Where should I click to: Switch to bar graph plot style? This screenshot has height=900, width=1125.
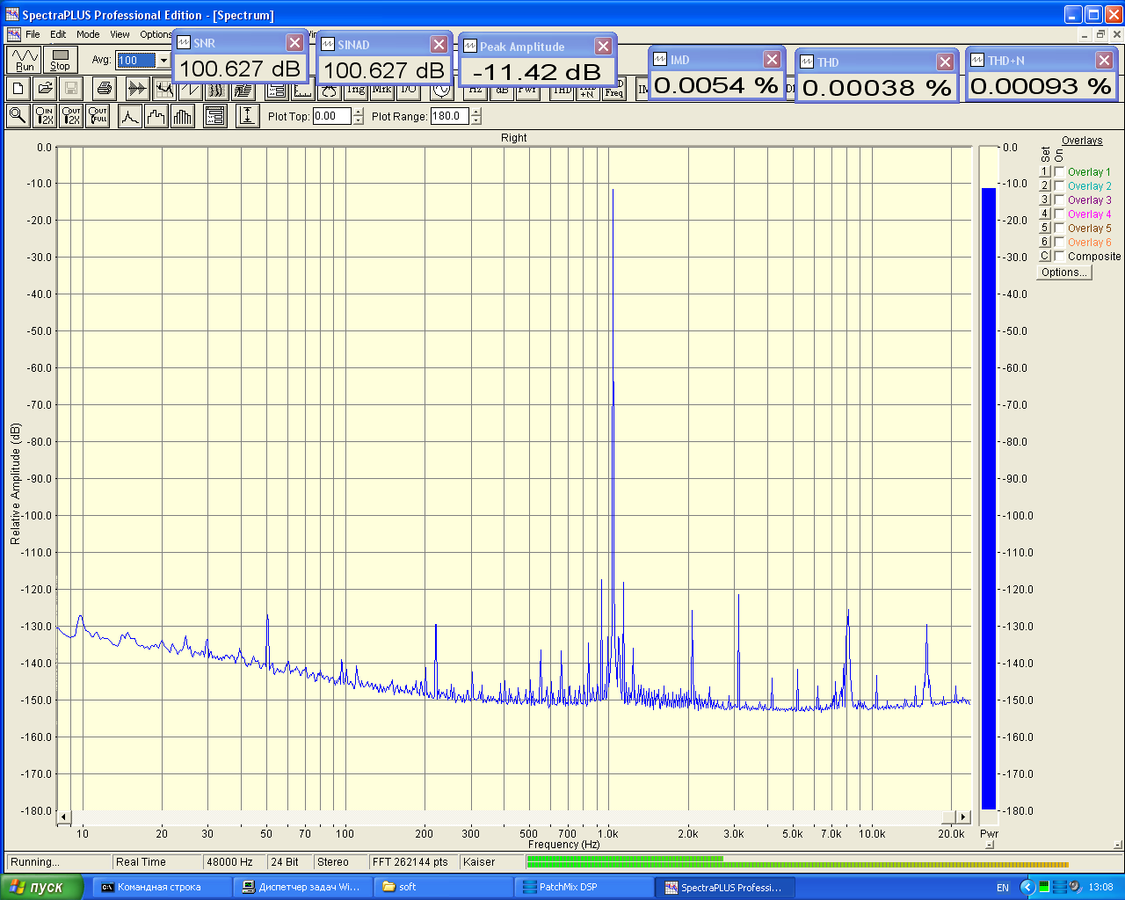click(183, 116)
